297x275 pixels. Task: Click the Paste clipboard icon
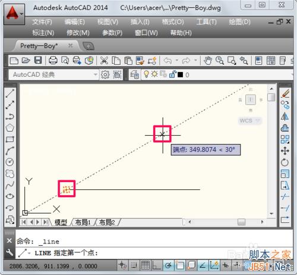pos(128,61)
